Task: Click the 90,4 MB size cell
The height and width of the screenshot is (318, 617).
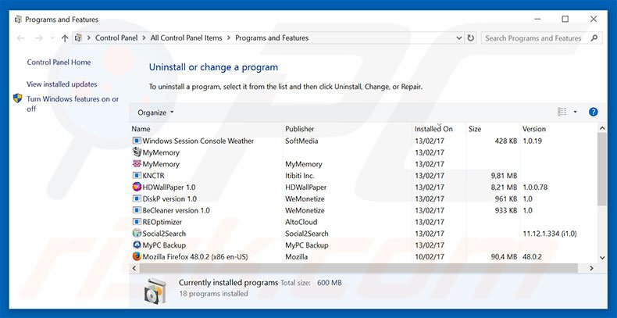Action: 504,256
